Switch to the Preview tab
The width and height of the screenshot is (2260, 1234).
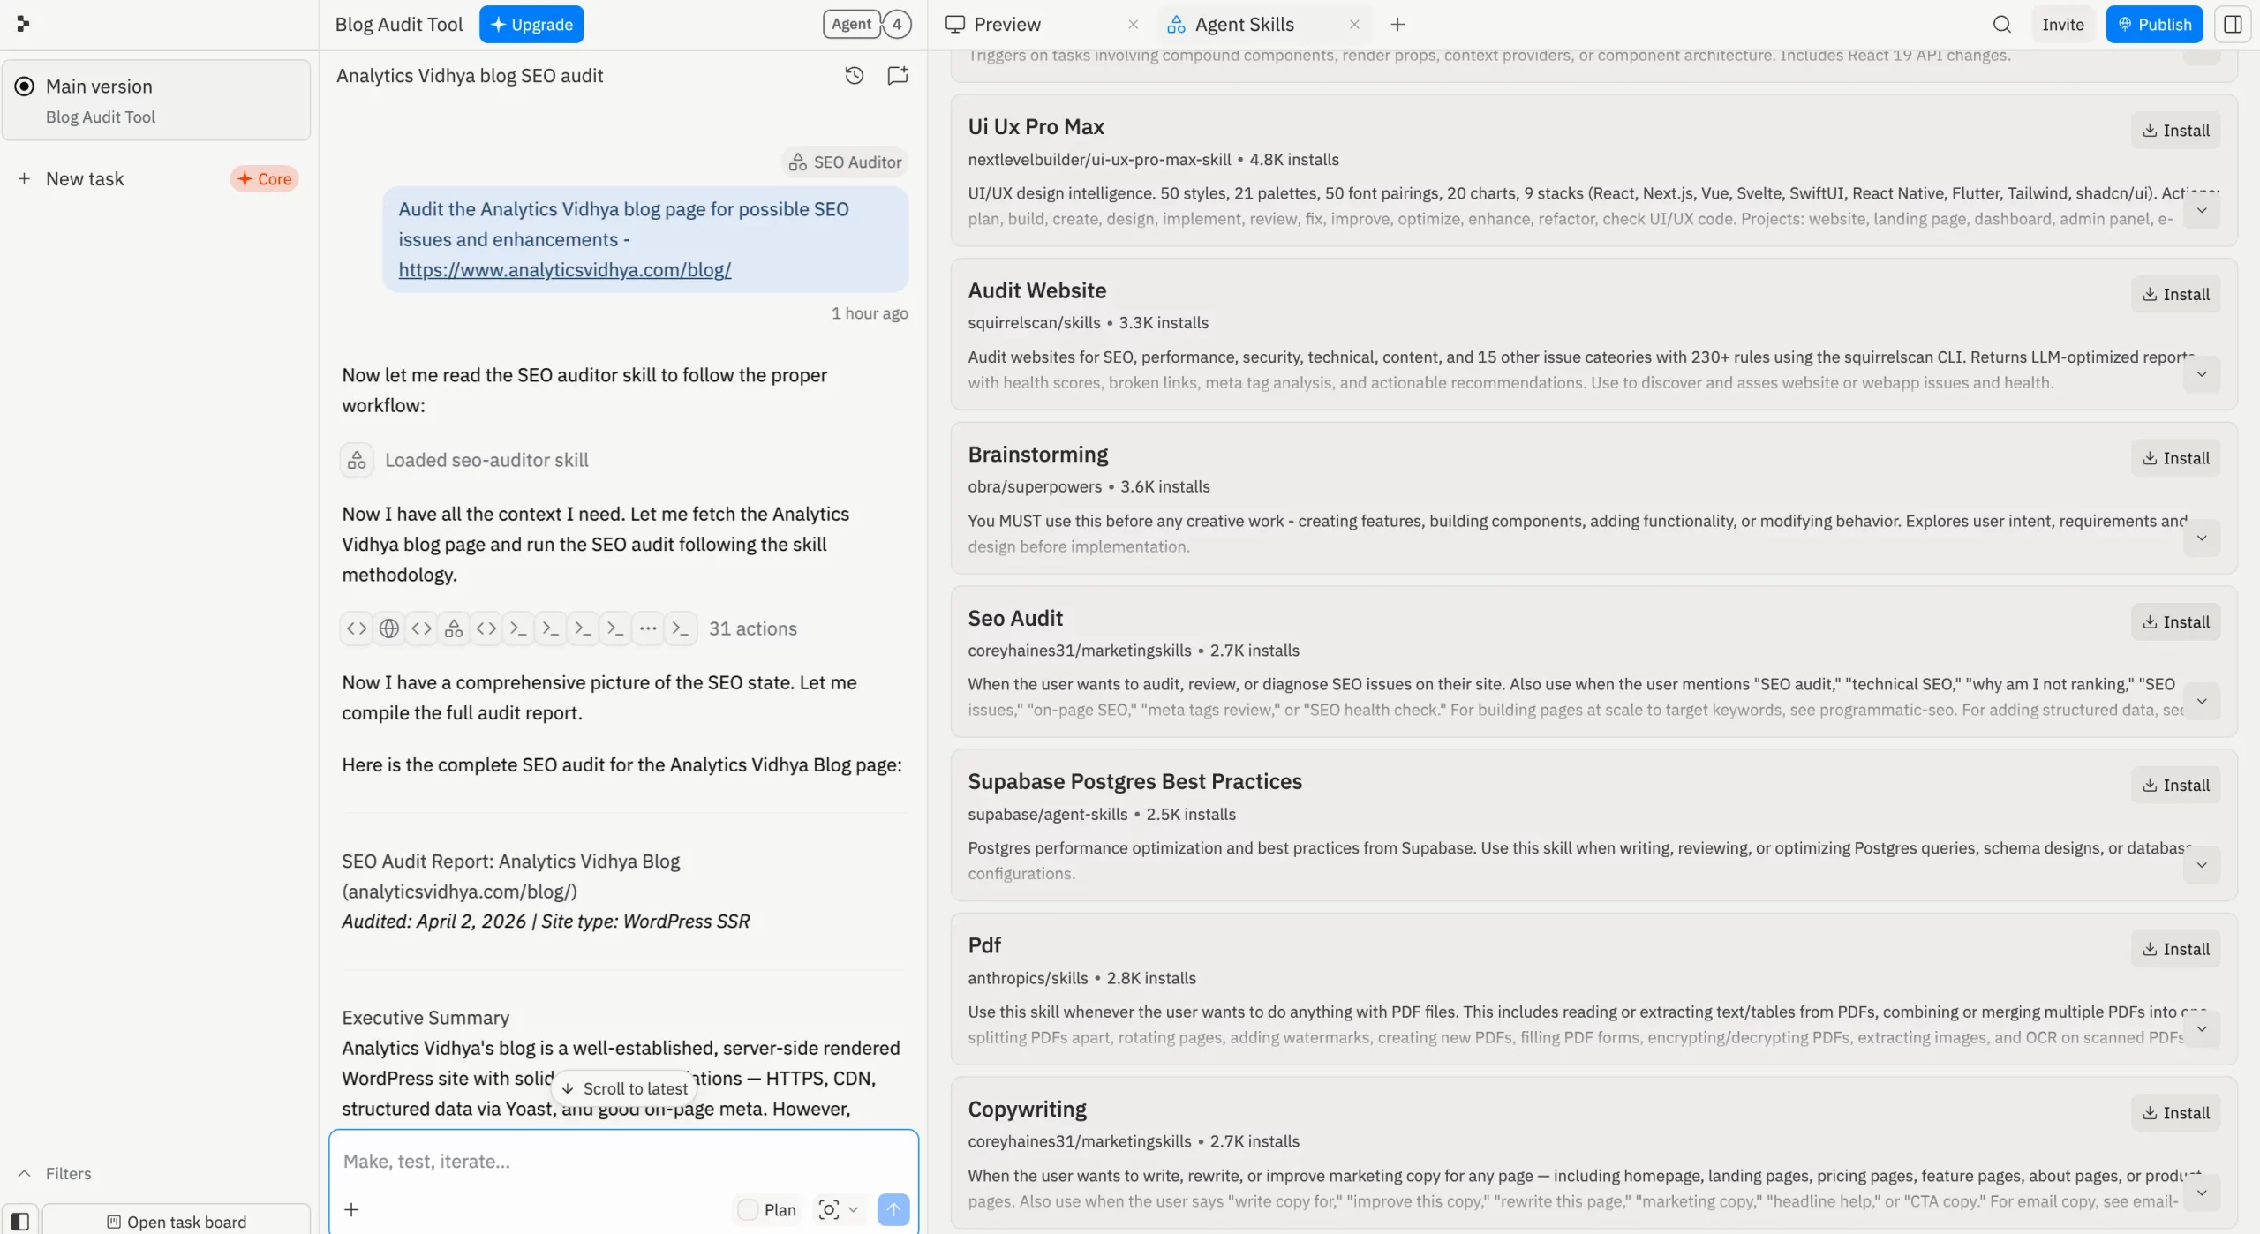(x=1006, y=25)
